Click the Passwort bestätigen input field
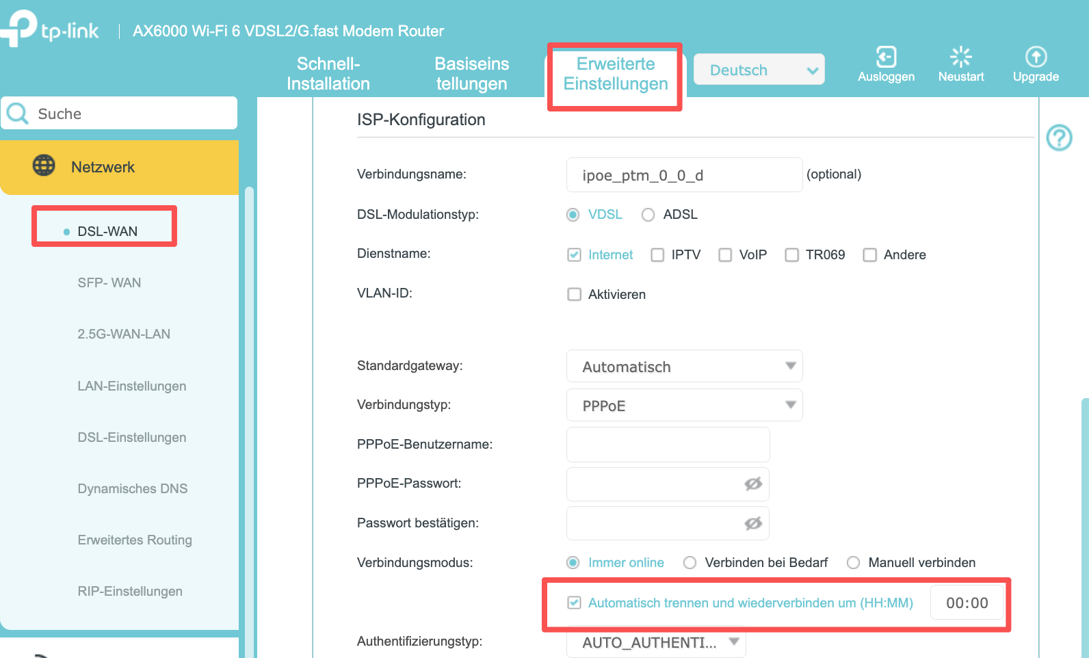Image resolution: width=1089 pixels, height=658 pixels. pos(668,523)
